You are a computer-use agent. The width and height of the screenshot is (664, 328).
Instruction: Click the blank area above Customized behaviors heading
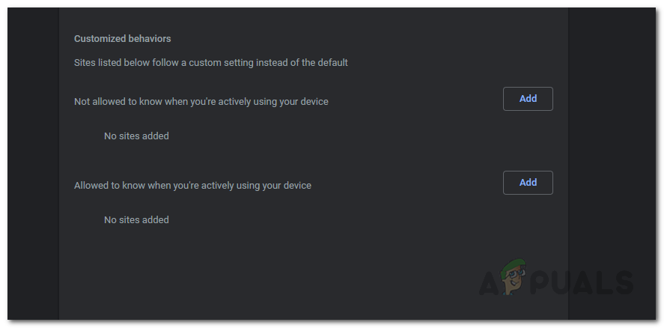[299, 19]
